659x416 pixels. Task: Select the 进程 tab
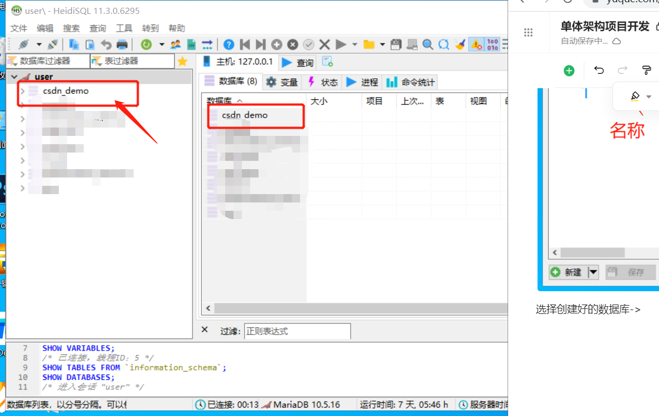click(363, 82)
